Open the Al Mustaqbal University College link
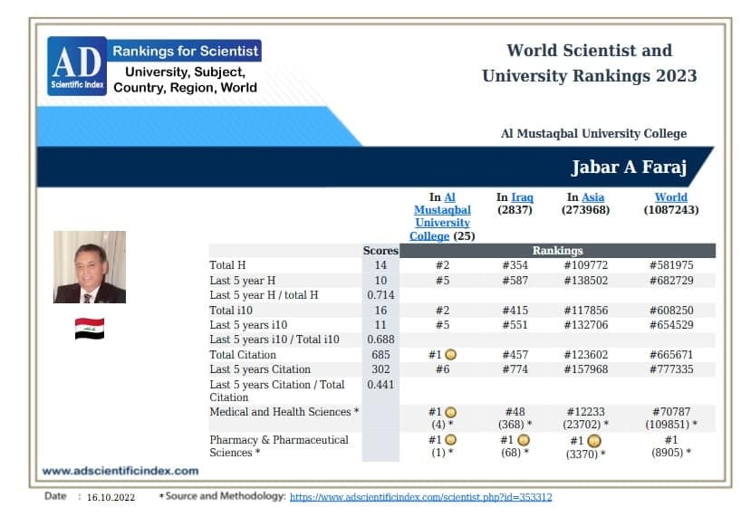The image size is (751, 517). [x=441, y=216]
